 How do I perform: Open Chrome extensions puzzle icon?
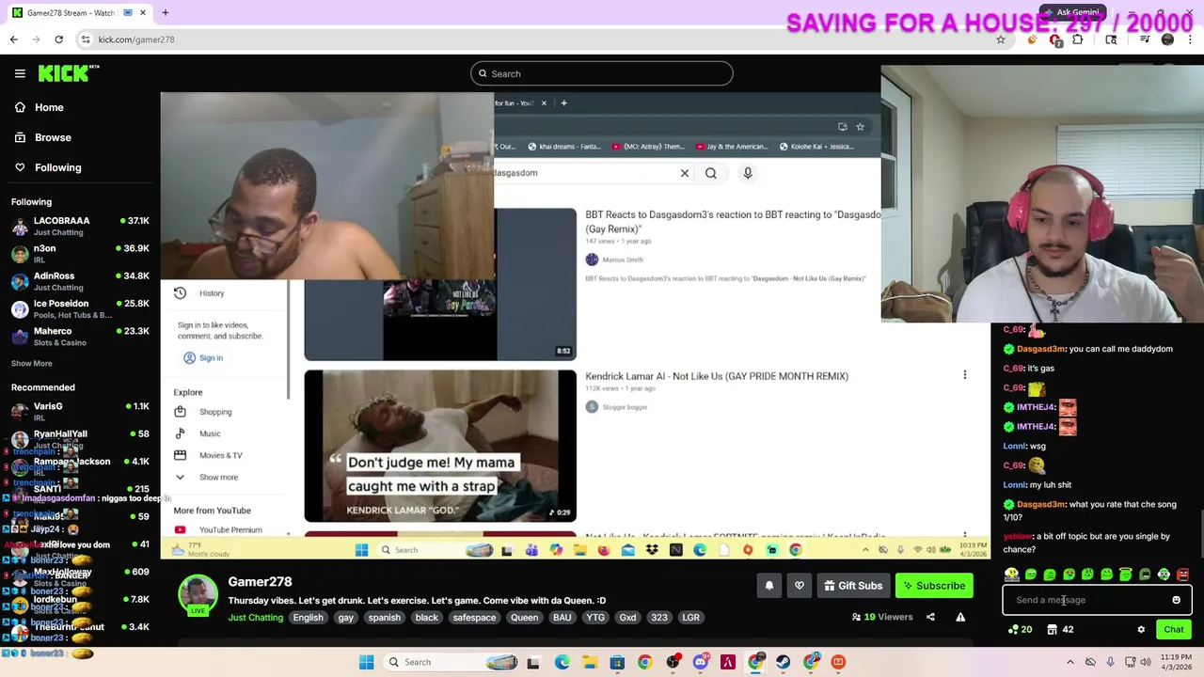1078,39
